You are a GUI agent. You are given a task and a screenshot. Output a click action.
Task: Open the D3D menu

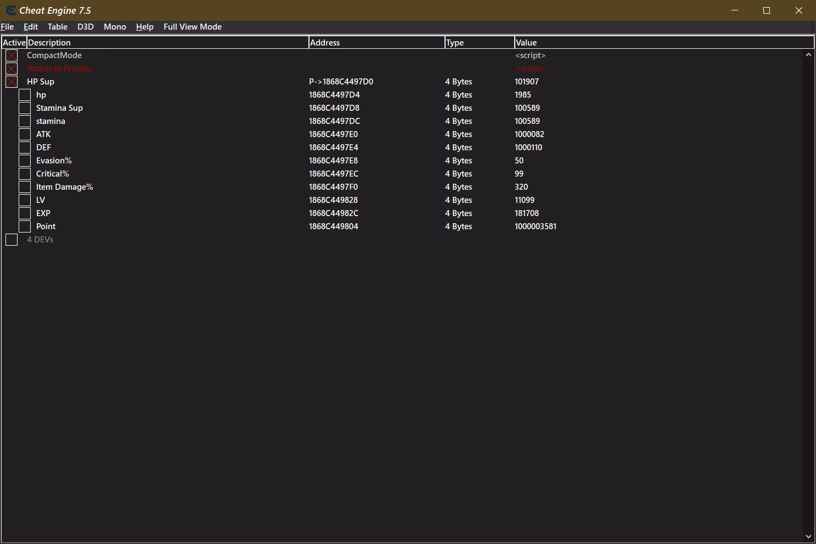click(85, 27)
